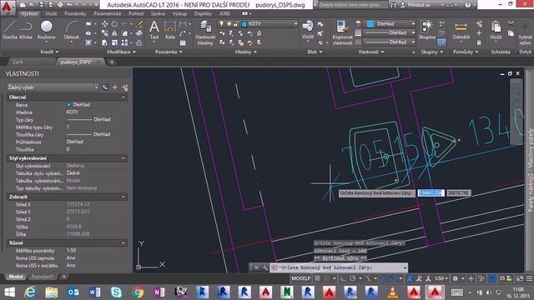The height and width of the screenshot is (300, 534).
Task: Open Vlastnosti hladiny layer properties
Action: coord(205,32)
